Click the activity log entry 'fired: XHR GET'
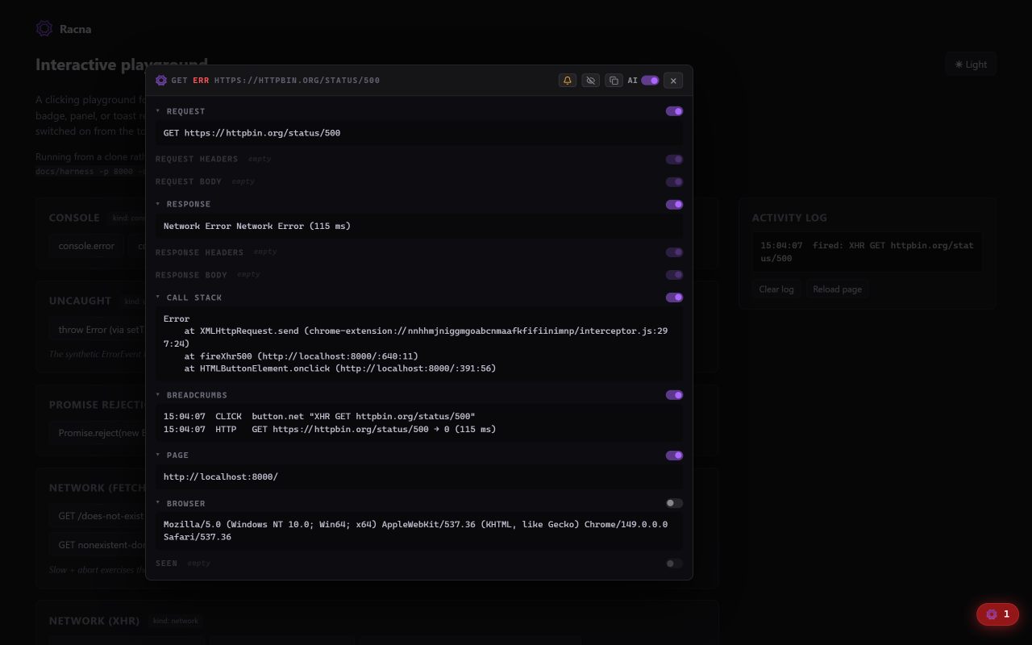This screenshot has width=1032, height=645. tap(867, 252)
